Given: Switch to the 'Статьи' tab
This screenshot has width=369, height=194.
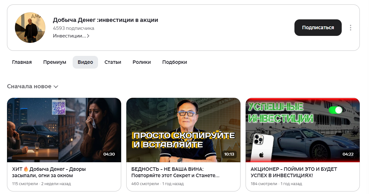Looking at the screenshot, I should [x=113, y=62].
